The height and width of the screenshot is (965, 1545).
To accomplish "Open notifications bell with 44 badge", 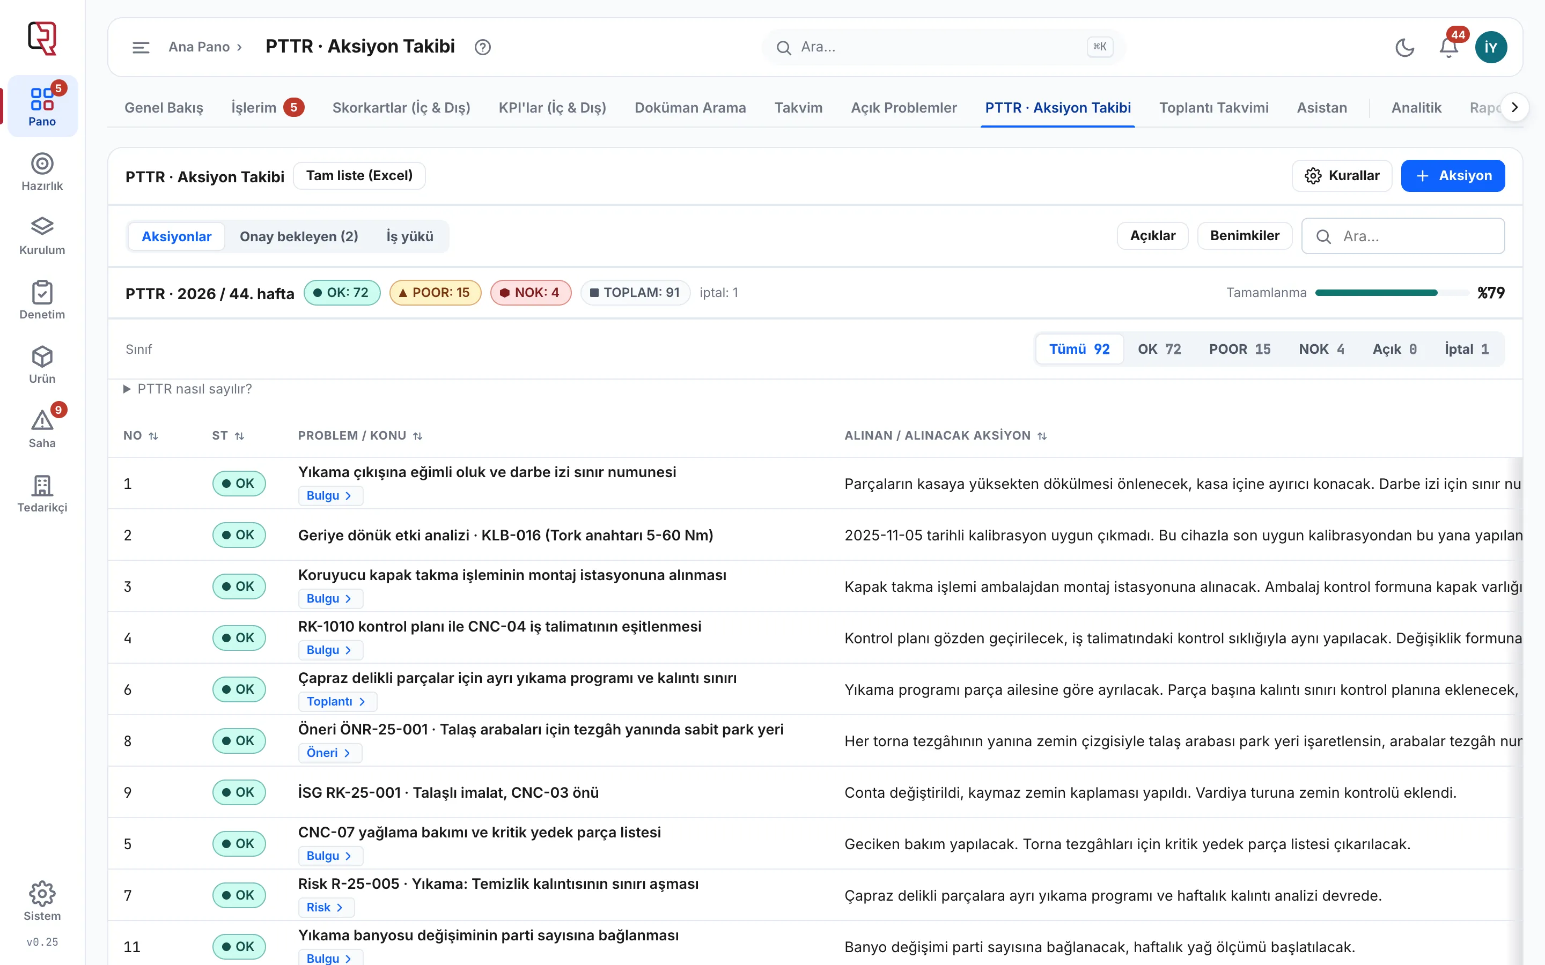I will [1448, 47].
